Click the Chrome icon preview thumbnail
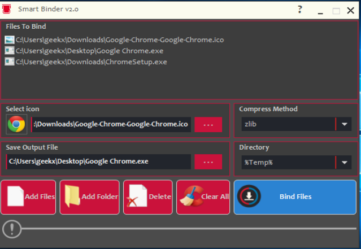 [x=16, y=124]
